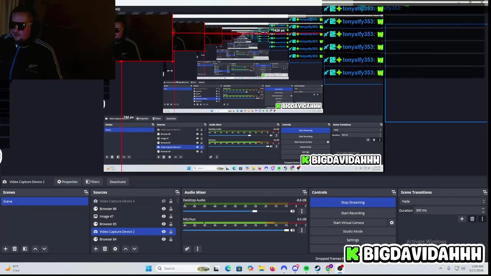The width and height of the screenshot is (491, 276).
Task: Select the Image 47 source row
Action: (133, 216)
